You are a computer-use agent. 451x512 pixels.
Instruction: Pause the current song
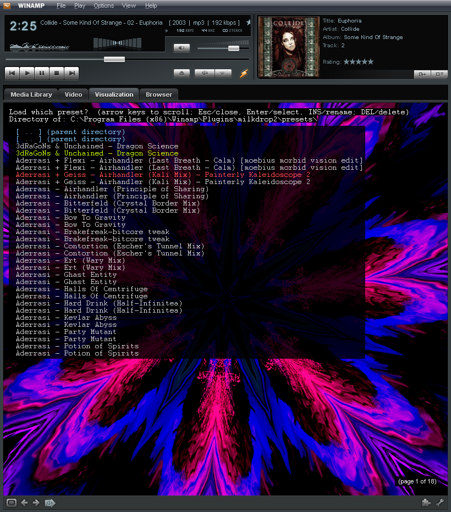42,73
